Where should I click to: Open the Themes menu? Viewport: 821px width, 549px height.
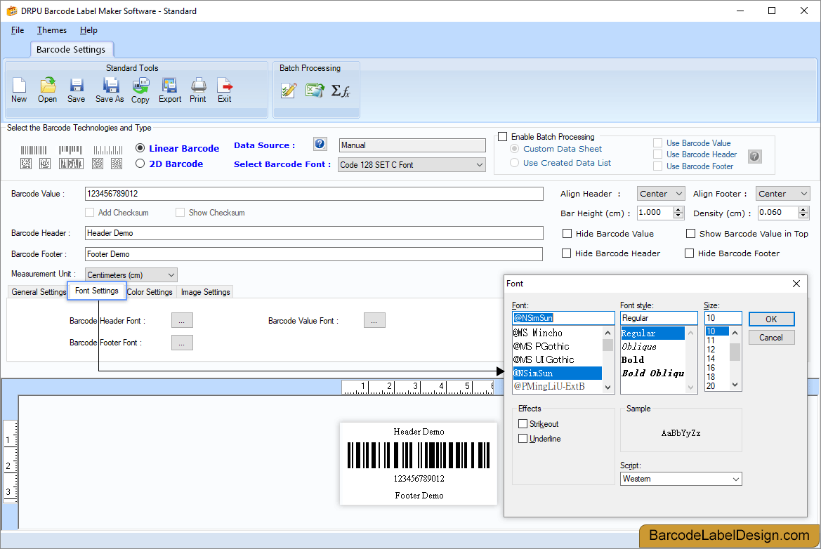(52, 30)
